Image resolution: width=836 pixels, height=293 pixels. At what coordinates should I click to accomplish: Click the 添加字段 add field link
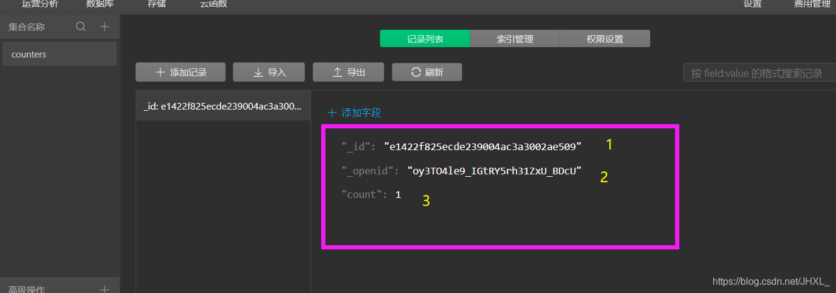(x=354, y=113)
